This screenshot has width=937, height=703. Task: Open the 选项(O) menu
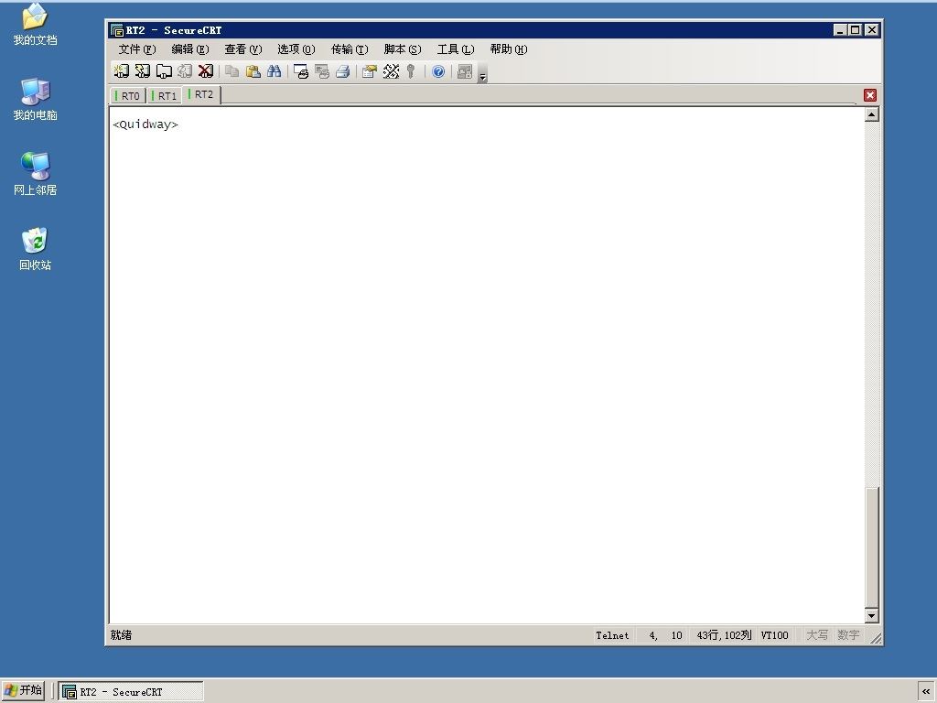[x=296, y=49]
